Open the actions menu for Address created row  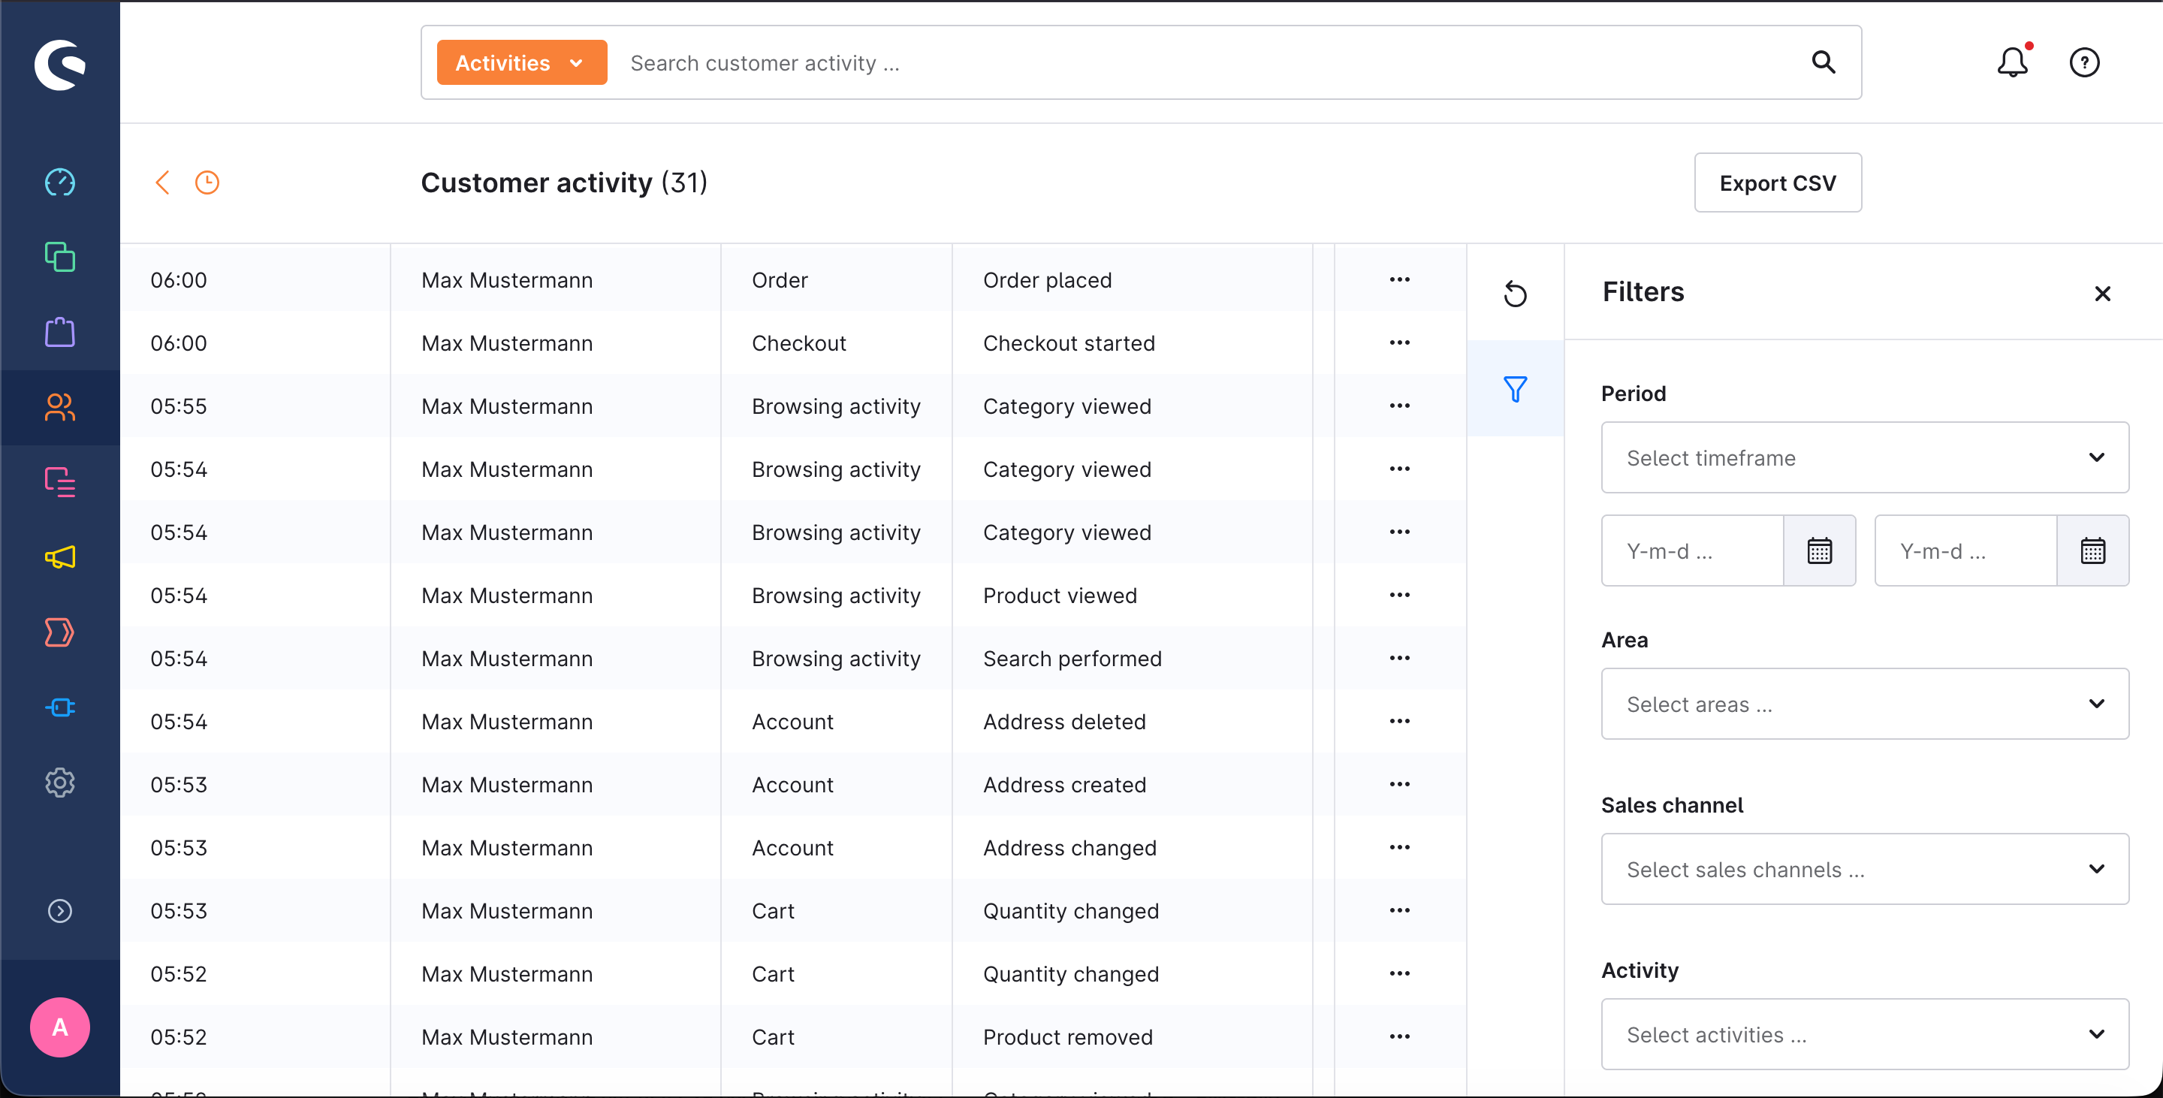click(x=1400, y=784)
